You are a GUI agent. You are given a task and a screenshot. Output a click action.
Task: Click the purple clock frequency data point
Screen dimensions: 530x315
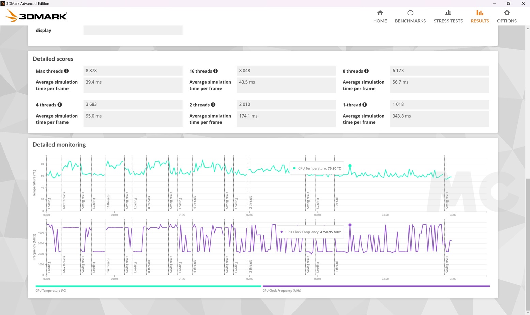pyautogui.click(x=350, y=225)
